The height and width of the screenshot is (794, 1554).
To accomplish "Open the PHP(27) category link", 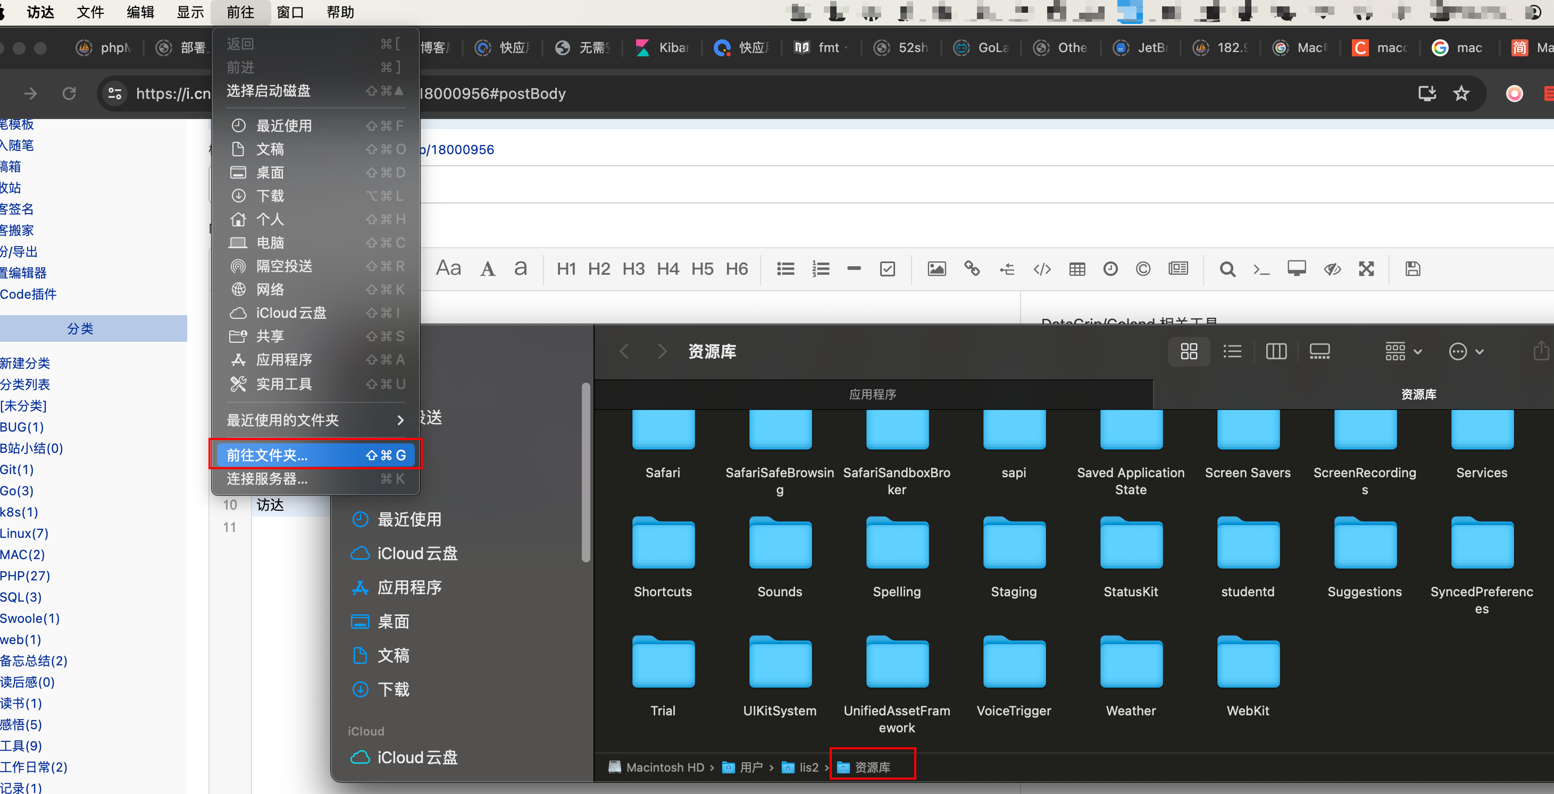I will [26, 576].
